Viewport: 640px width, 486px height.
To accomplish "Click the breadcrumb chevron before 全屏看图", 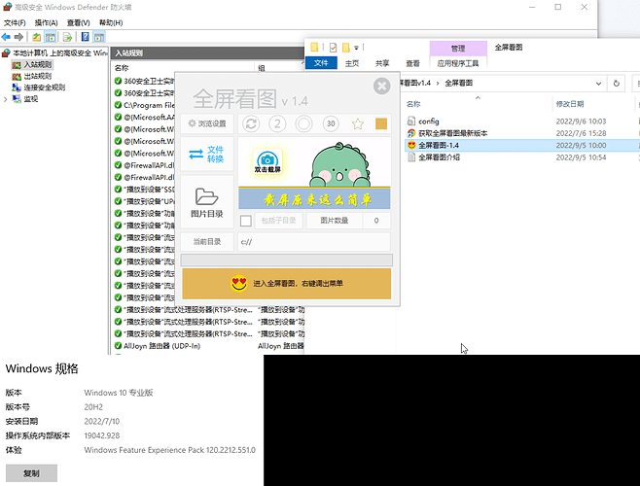I will (438, 84).
